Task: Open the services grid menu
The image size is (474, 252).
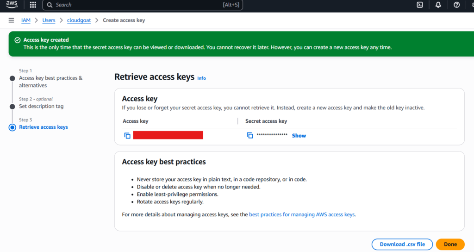Action: click(x=33, y=5)
